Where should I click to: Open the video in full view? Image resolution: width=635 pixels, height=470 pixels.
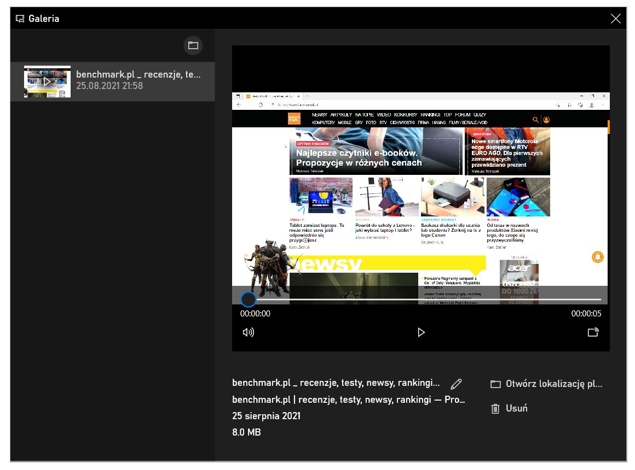593,332
